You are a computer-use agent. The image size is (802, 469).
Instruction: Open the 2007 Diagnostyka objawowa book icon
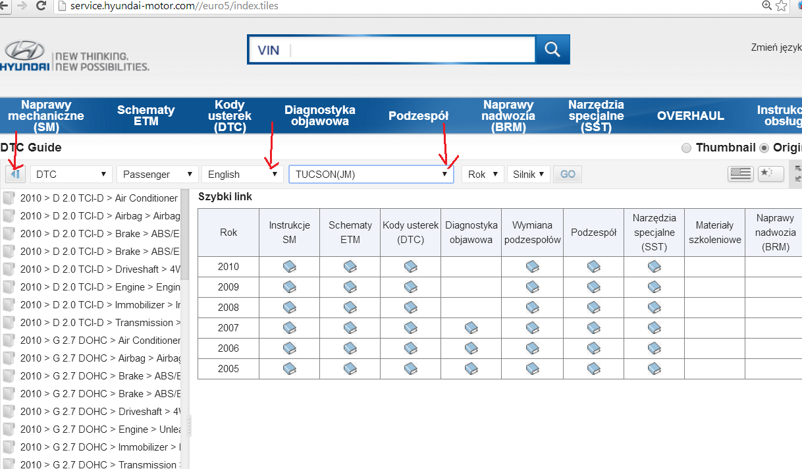click(471, 327)
